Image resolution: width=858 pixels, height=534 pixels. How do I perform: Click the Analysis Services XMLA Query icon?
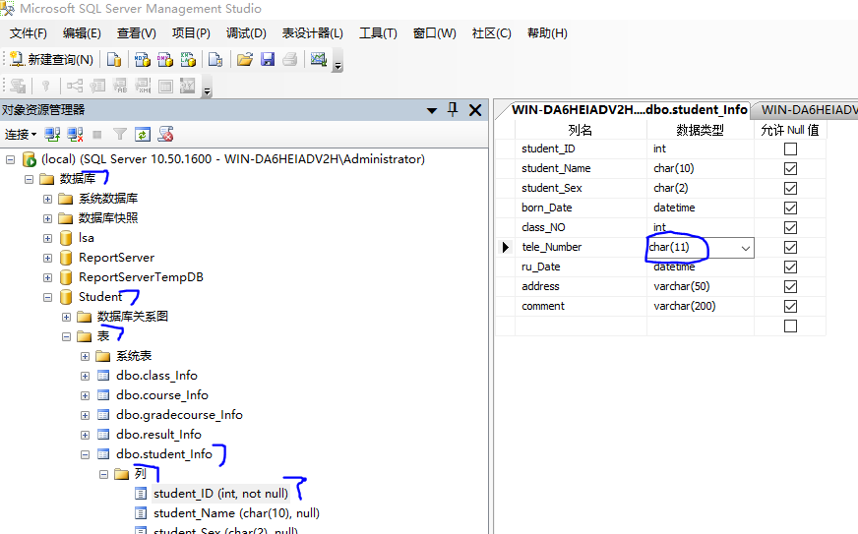pyautogui.click(x=188, y=59)
